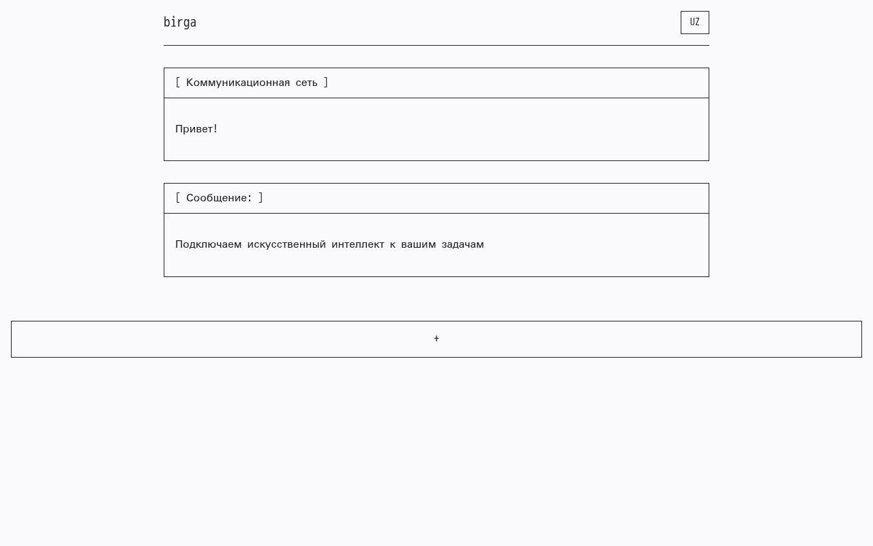The width and height of the screenshot is (873, 546).
Task: Click the opening bracket before Коммуникационная
Action: point(178,83)
